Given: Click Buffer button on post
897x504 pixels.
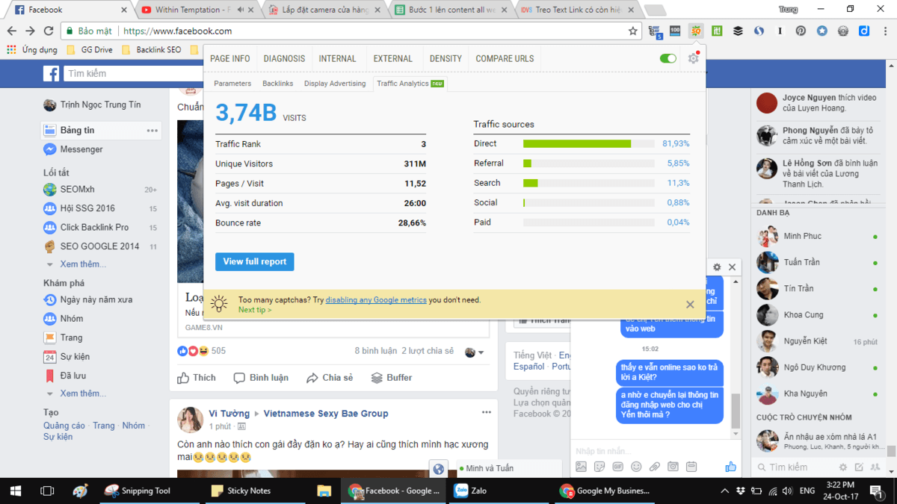Looking at the screenshot, I should (x=392, y=378).
